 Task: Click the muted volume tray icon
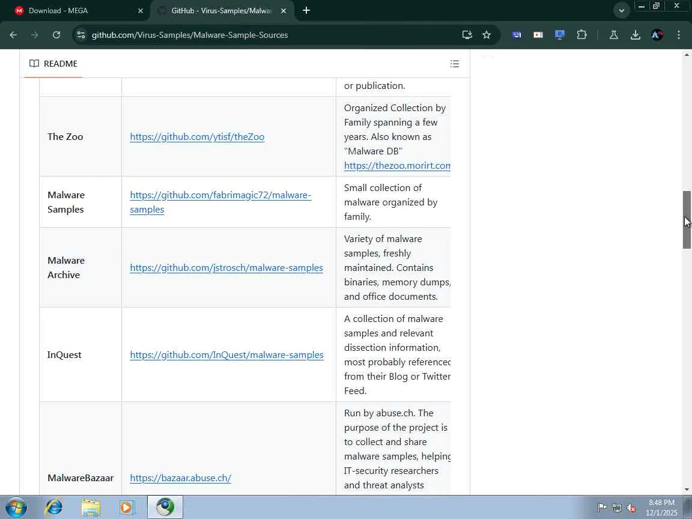point(631,508)
